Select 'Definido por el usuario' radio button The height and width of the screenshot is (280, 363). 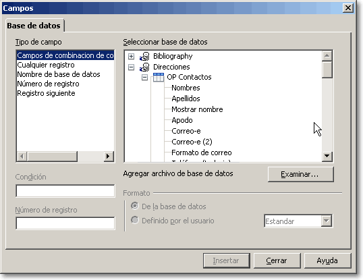click(x=135, y=220)
